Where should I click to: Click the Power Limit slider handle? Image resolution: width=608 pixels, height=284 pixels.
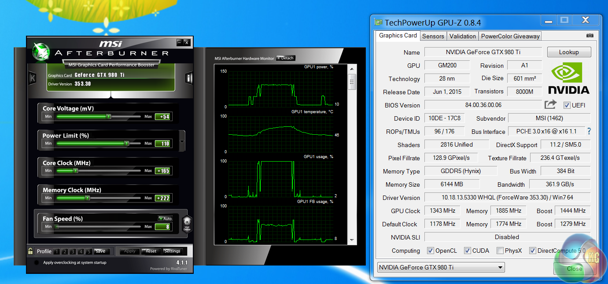126,143
